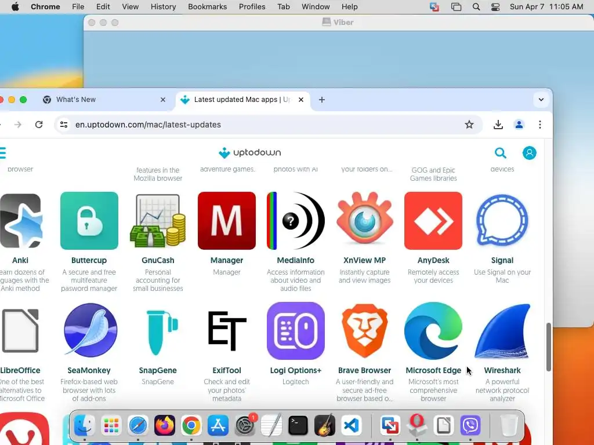Viewport: 594px width, 445px height.
Task: Close the Latest updated Mac apps tab
Action: click(x=301, y=100)
